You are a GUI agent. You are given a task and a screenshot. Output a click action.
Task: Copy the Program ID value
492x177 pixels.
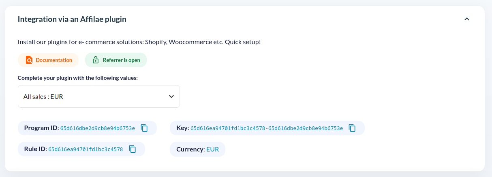[144, 128]
